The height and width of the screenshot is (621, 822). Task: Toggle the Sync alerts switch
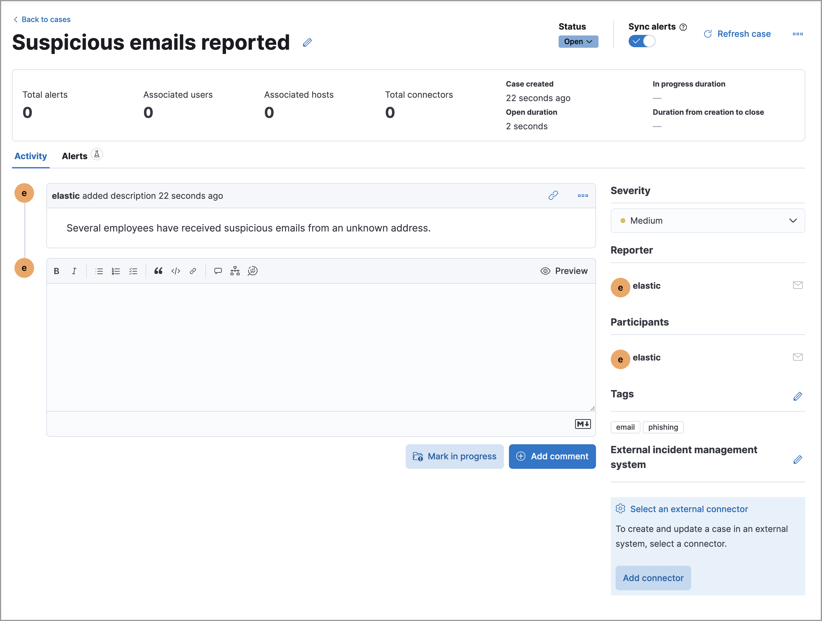click(x=641, y=41)
